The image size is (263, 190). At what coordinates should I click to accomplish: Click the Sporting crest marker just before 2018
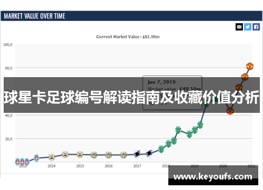pos(161,149)
